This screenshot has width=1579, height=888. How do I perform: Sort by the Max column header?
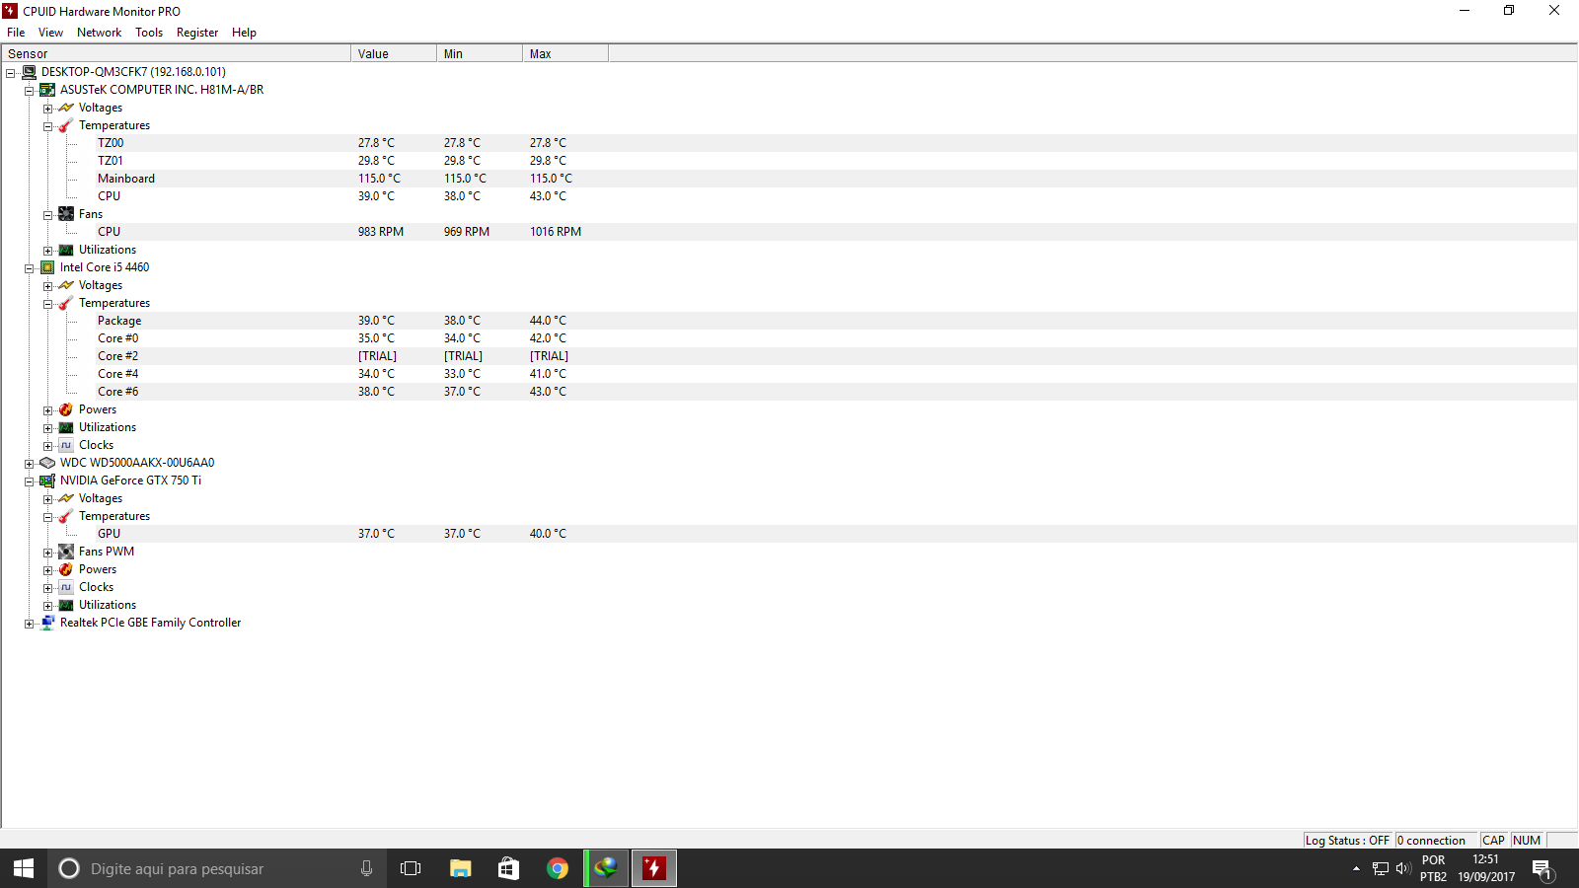click(x=565, y=53)
